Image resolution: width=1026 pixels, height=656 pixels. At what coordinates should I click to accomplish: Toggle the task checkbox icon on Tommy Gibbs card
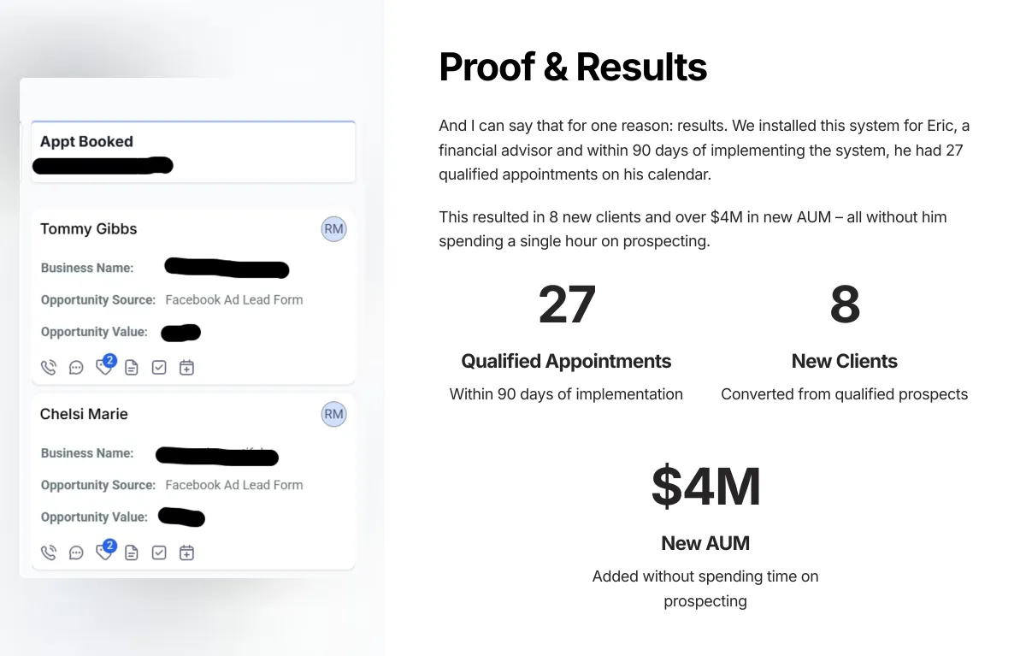pyautogui.click(x=158, y=367)
